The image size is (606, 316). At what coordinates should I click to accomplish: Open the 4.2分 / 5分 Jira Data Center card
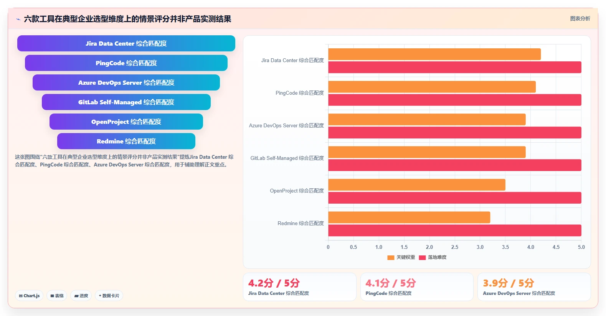300,287
